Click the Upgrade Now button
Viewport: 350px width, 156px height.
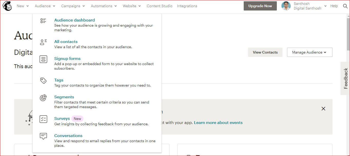pos(260,6)
